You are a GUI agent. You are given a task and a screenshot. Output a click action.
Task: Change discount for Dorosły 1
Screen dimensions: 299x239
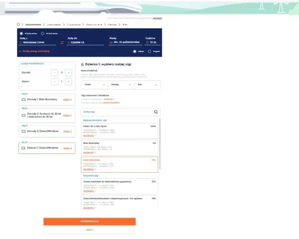67,100
